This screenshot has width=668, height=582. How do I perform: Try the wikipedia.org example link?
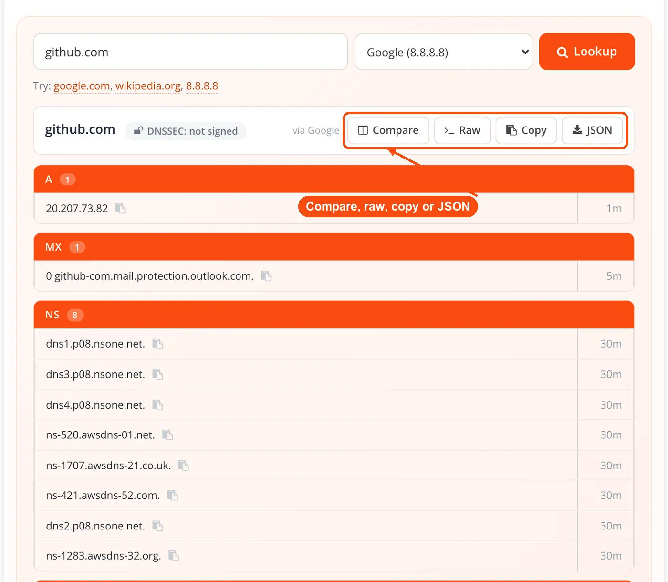coord(148,86)
